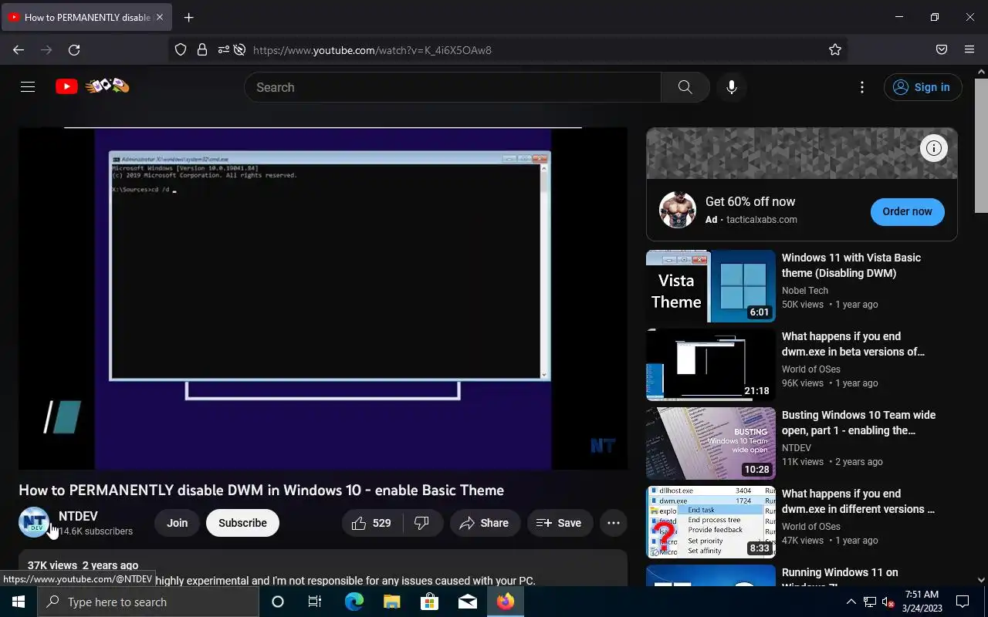Open Vista Theme video thumbnail
The width and height of the screenshot is (988, 617).
click(710, 285)
